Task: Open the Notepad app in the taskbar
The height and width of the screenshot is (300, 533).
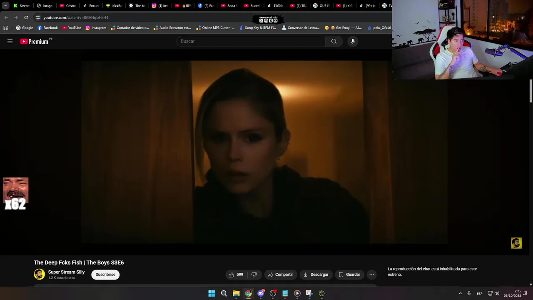Action: pos(285,293)
